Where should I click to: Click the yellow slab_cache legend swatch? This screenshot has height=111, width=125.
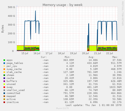click(4, 72)
